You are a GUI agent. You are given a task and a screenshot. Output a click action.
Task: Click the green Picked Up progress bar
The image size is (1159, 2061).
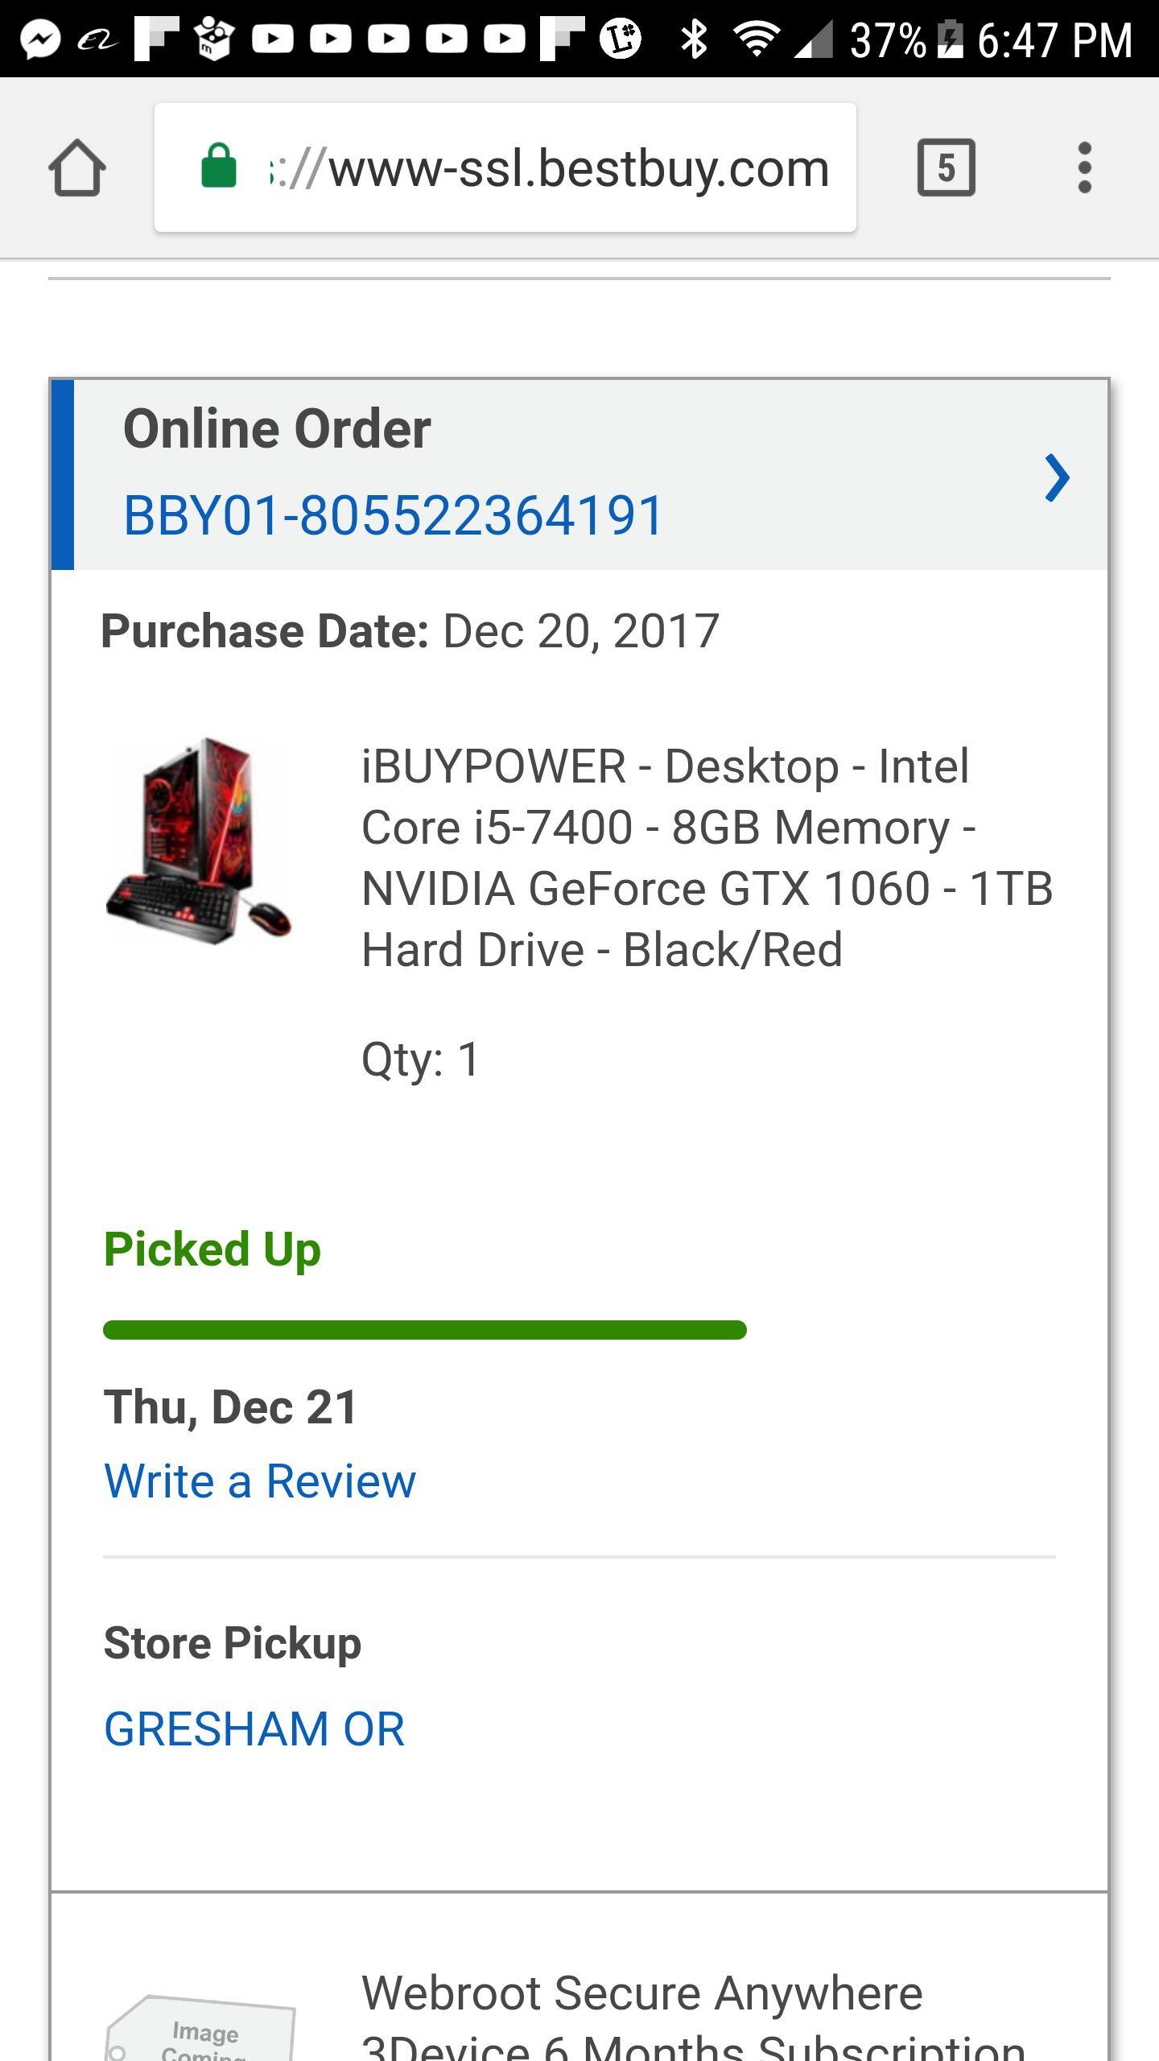point(424,1329)
